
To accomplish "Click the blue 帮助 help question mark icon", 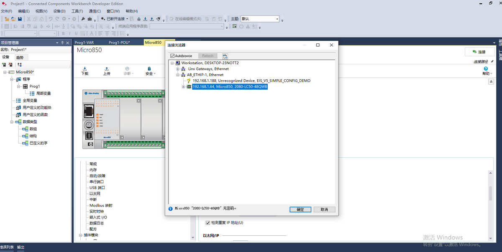I will tap(486, 69).
